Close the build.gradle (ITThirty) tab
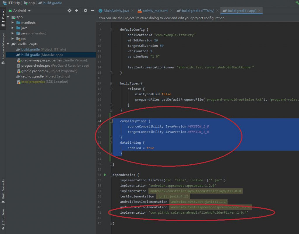 pyautogui.click(x=217, y=11)
